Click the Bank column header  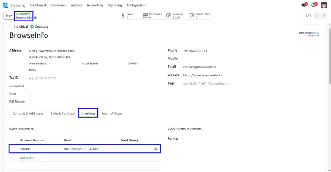click(68, 140)
